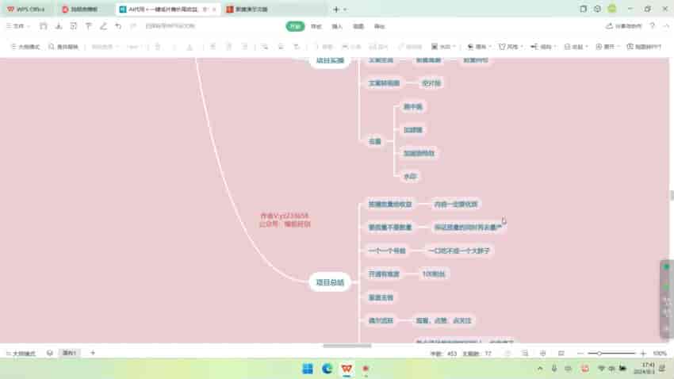674x379 pixels.
Task: Toggle italic formatting in the ribbon
Action: [174, 47]
